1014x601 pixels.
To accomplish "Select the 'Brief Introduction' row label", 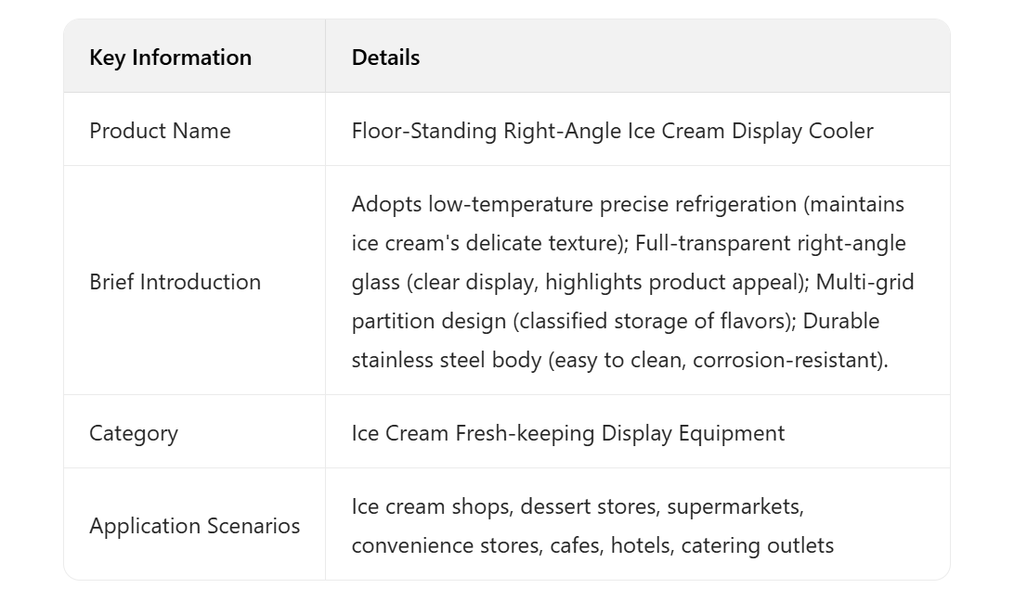I will point(175,282).
